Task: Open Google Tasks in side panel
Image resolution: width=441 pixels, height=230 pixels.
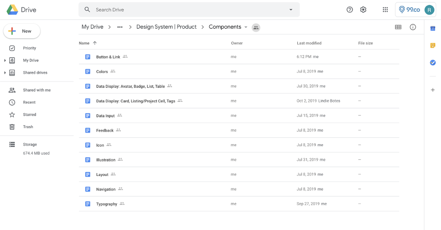Action: coord(433,62)
